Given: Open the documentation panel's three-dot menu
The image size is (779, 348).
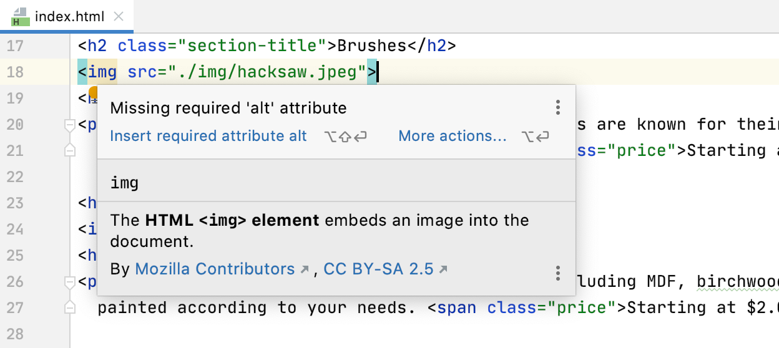Looking at the screenshot, I should (x=558, y=273).
